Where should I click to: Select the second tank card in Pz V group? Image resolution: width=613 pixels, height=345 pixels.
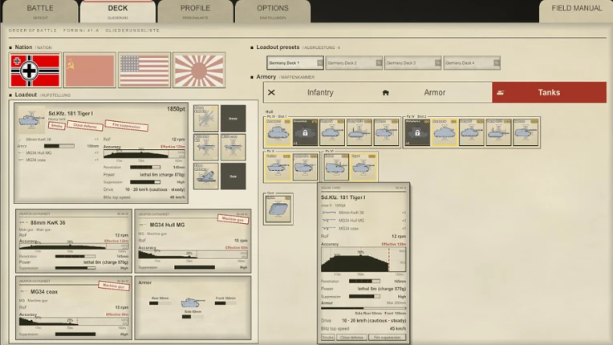(x=306, y=167)
